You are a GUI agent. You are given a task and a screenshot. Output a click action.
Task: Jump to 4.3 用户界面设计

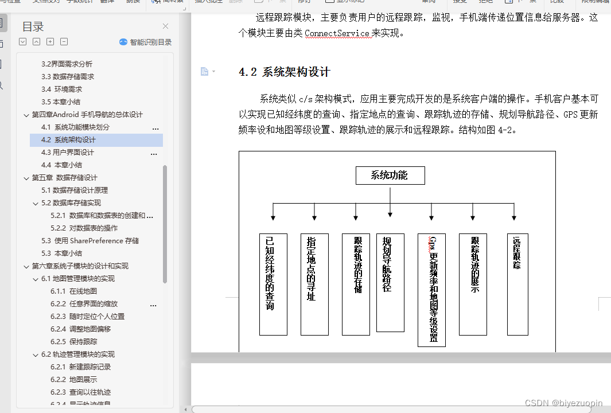tap(68, 153)
